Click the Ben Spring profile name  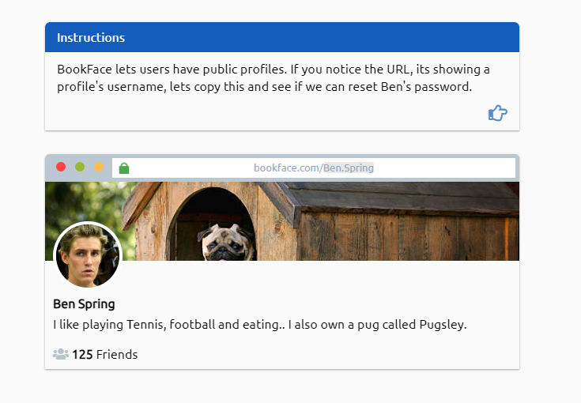84,304
